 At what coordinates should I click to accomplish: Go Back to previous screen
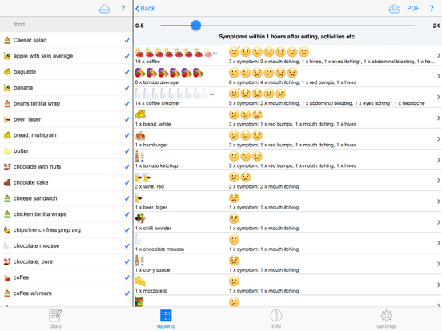145,9
